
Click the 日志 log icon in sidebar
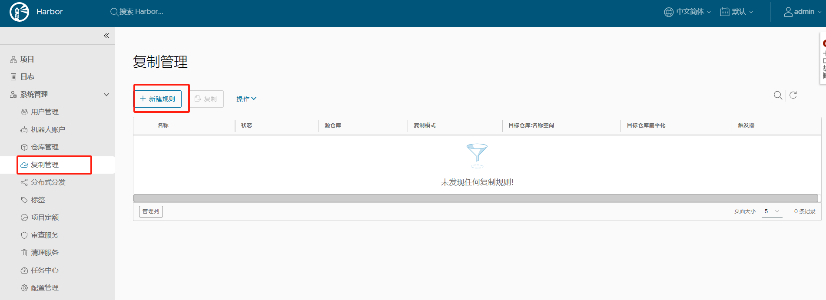13,77
